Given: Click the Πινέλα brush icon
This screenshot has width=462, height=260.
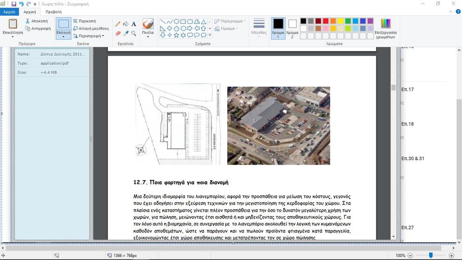Looking at the screenshot, I should tap(148, 23).
